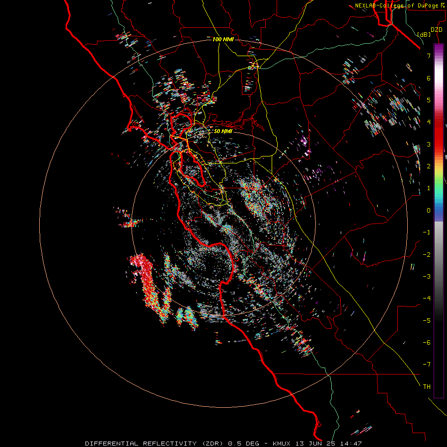Click the TH threshold label on the scale
The height and width of the screenshot is (447, 447).
coord(427,387)
